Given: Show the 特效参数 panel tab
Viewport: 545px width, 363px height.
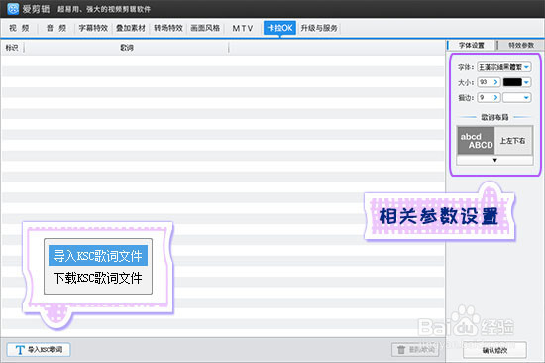Looking at the screenshot, I should [x=521, y=45].
